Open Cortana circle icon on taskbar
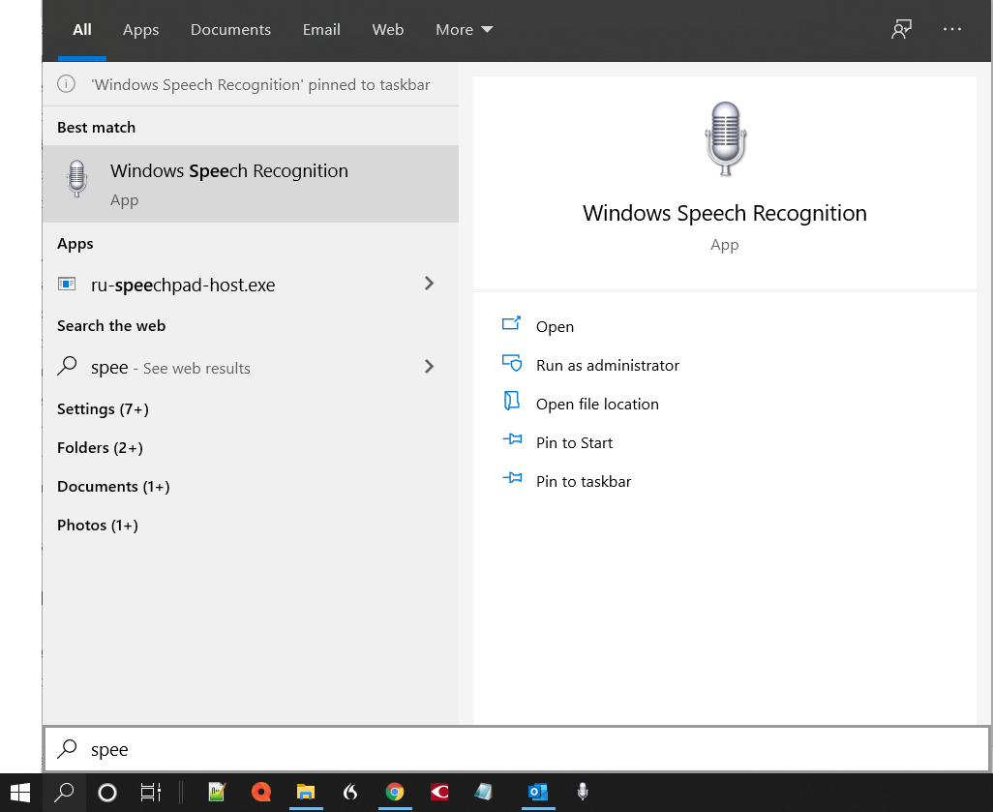 107,793
